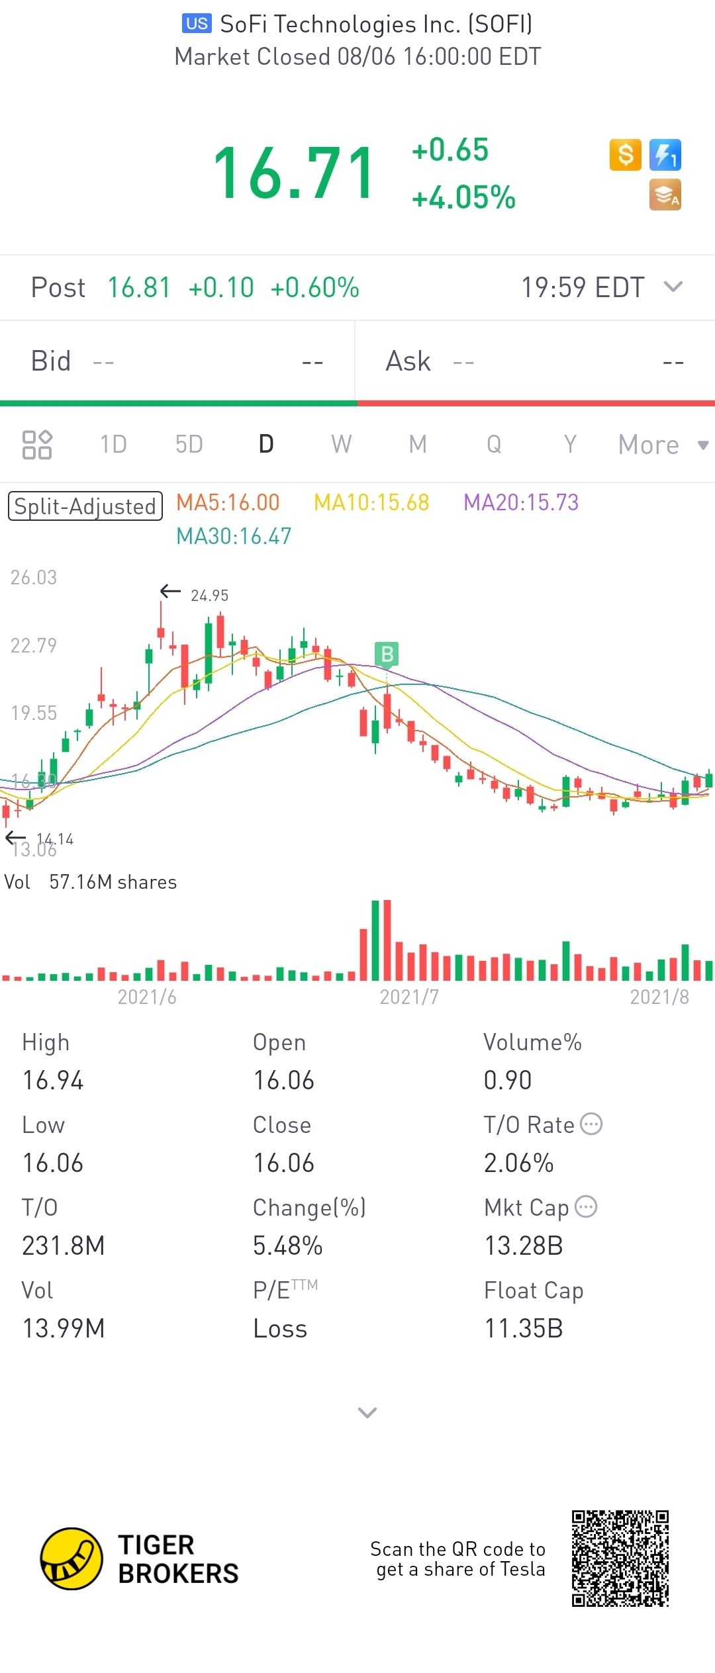
Task: Select the Y yearly chart tab
Action: coord(570,444)
